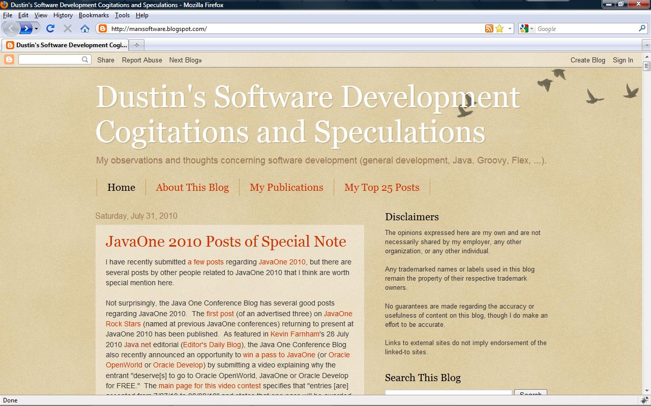This screenshot has height=406, width=651.
Task: Open the Edit menu
Action: point(23,15)
